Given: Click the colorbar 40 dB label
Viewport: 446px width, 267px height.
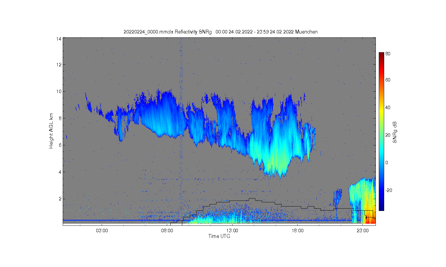Looking at the screenshot, I should (x=388, y=107).
